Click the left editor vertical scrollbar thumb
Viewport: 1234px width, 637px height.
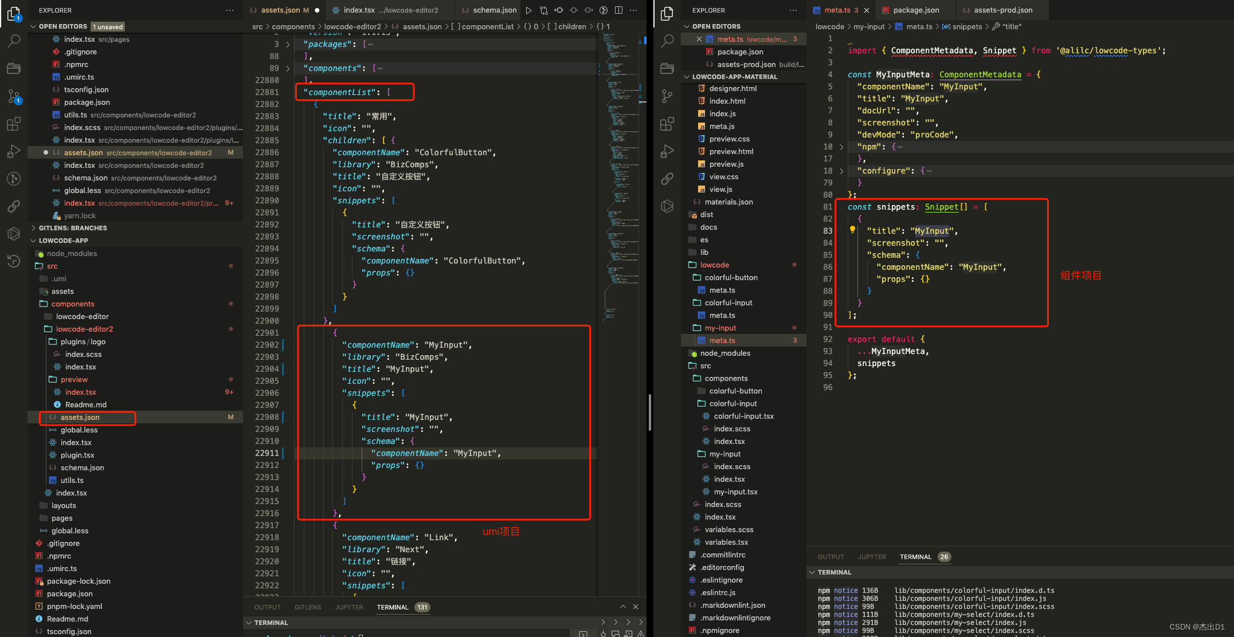click(649, 412)
